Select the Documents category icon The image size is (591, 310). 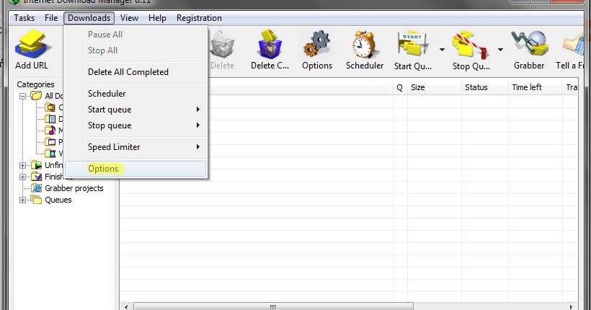click(x=50, y=119)
